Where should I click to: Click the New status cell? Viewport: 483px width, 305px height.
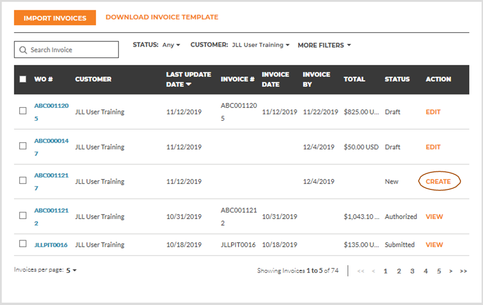[392, 181]
